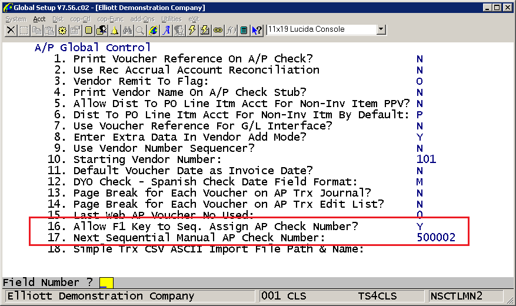The image size is (516, 306).
Task: Click 'Next Sequential Manual AP Check Number:' label
Action: tap(199, 238)
